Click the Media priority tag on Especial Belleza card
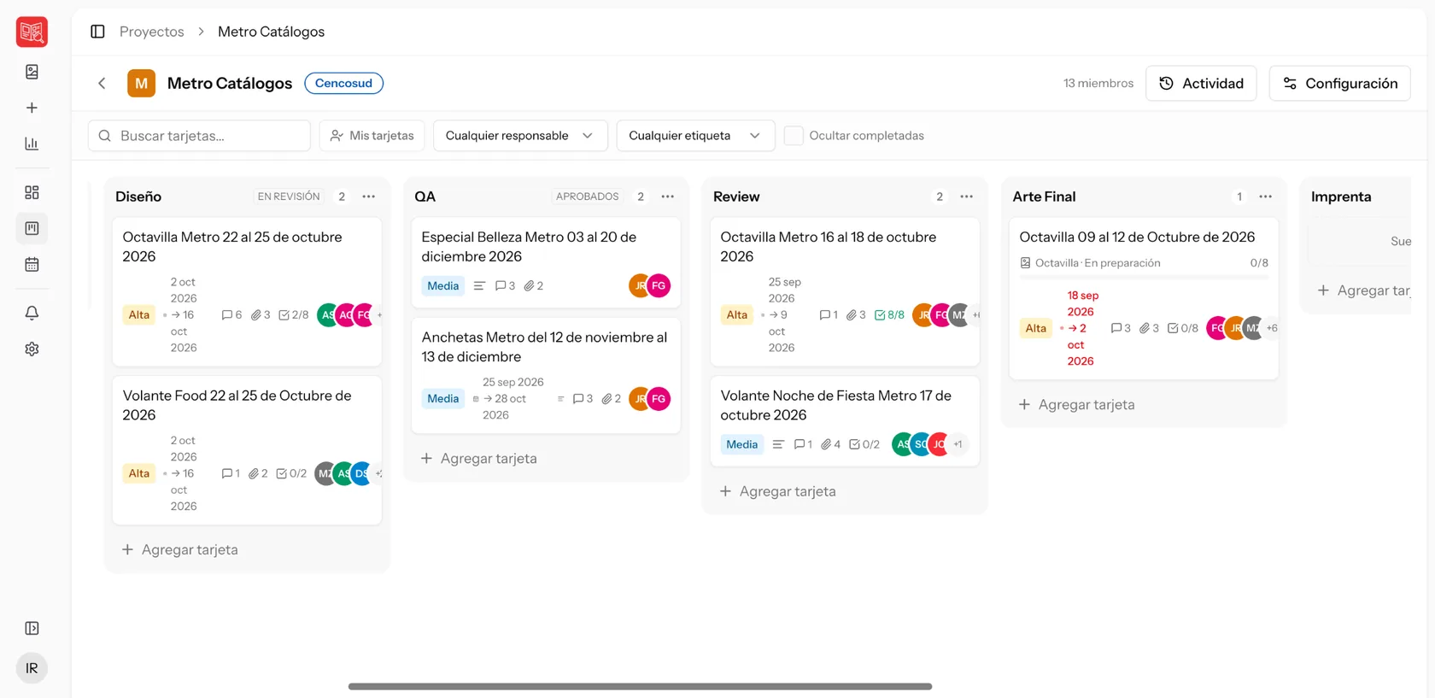This screenshot has height=698, width=1435. point(443,286)
